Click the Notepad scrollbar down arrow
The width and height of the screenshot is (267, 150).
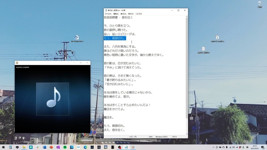186,134
